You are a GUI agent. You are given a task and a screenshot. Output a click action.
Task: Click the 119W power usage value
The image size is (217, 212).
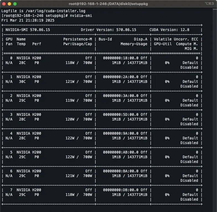[x=70, y=100]
